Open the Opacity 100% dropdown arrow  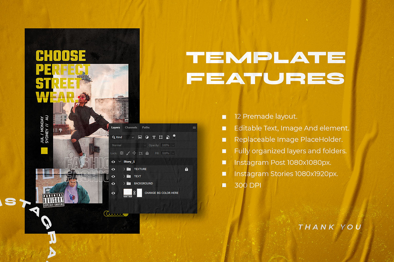[173, 145]
